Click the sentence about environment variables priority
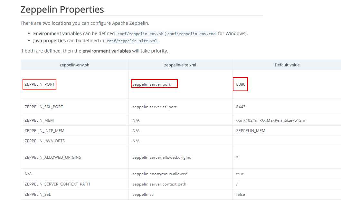 tap(94, 51)
